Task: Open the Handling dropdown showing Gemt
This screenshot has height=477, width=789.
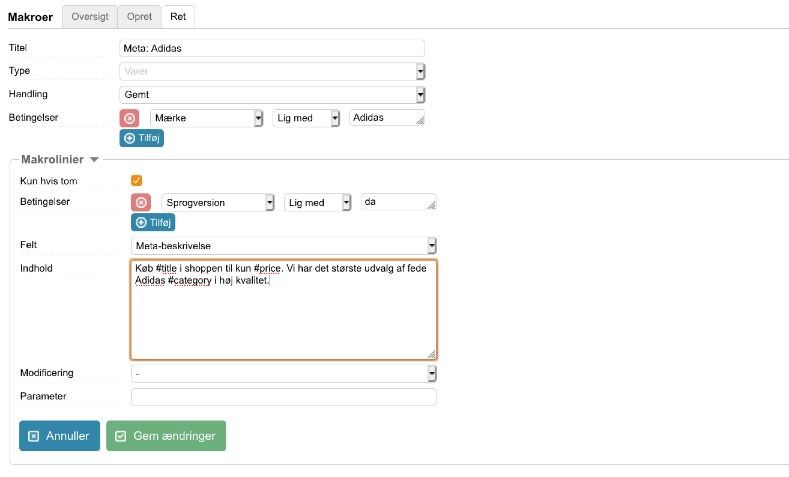Action: coord(272,95)
